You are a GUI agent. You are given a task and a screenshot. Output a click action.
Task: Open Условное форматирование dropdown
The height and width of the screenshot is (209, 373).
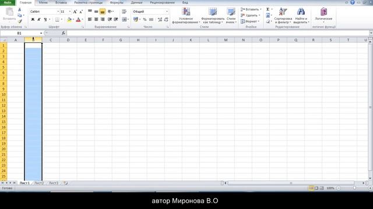click(186, 16)
